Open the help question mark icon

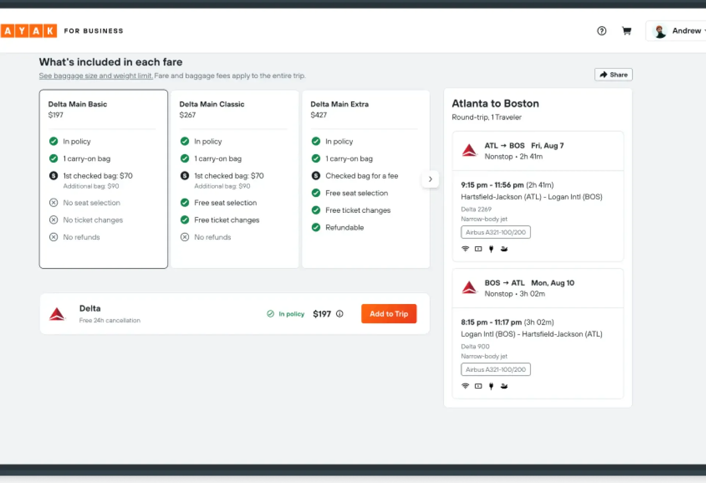(601, 31)
